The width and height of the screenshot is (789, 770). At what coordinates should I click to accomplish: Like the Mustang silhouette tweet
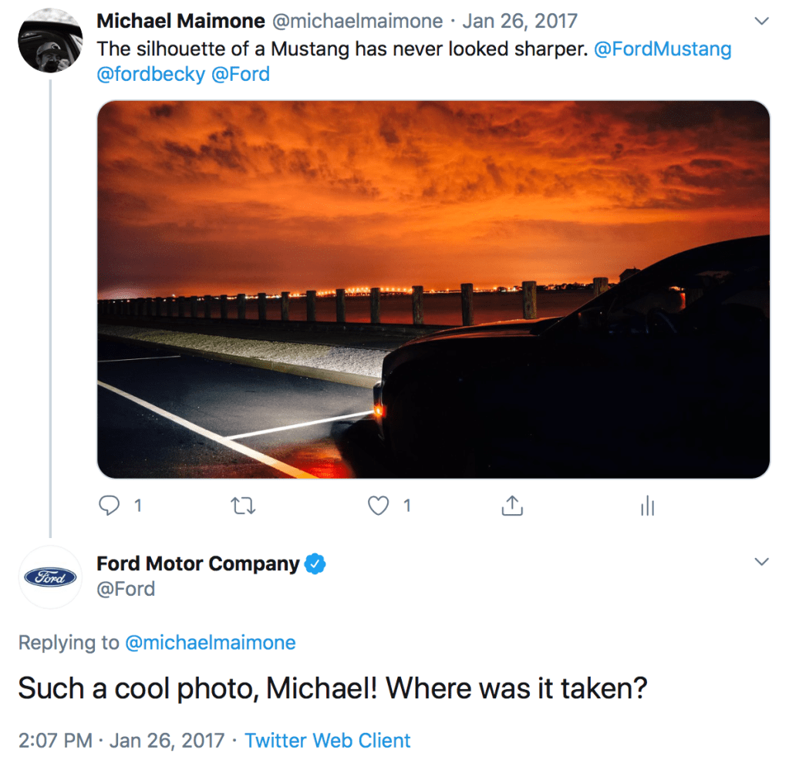pos(378,506)
